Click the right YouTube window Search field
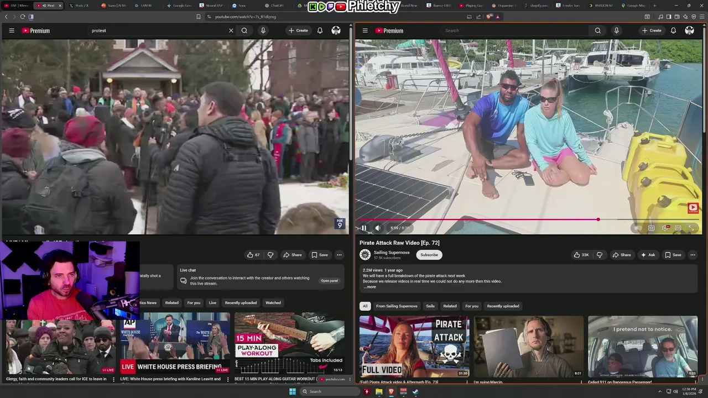Image resolution: width=708 pixels, height=398 pixels. point(516,30)
